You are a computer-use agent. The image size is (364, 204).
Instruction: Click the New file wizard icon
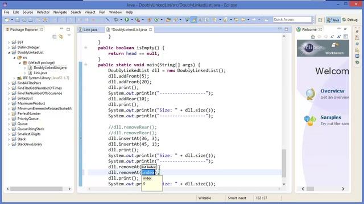[7, 20]
